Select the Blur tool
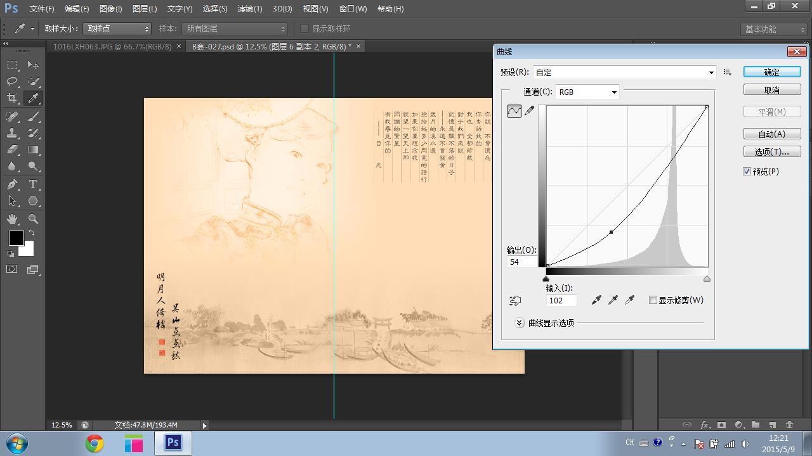Viewport: 812px width, 456px height. [x=12, y=167]
